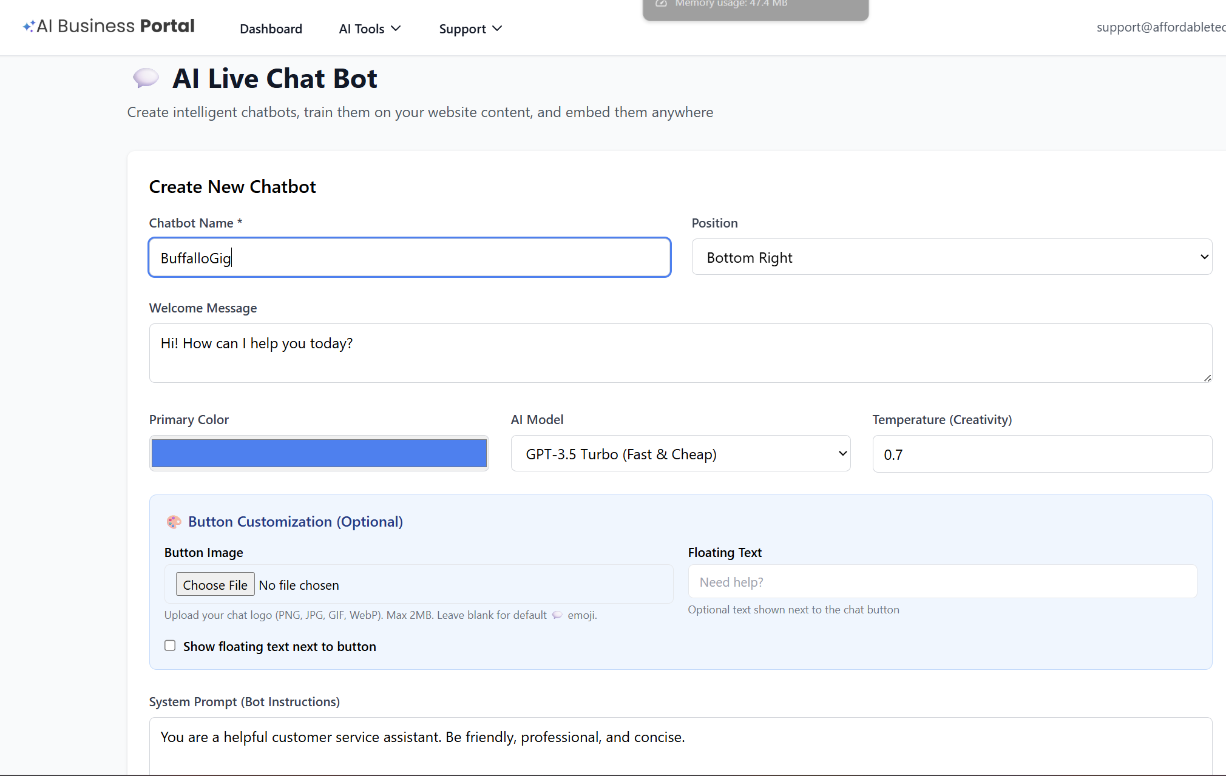Go to Dashboard in top navigation
Image resolution: width=1226 pixels, height=776 pixels.
click(271, 29)
